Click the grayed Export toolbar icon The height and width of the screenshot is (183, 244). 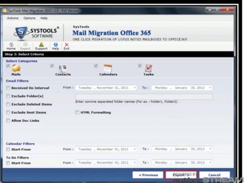pos(25,46)
